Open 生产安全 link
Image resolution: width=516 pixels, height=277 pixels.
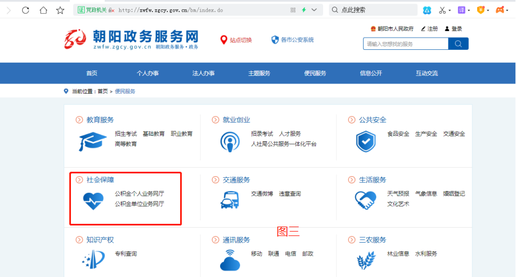click(426, 134)
